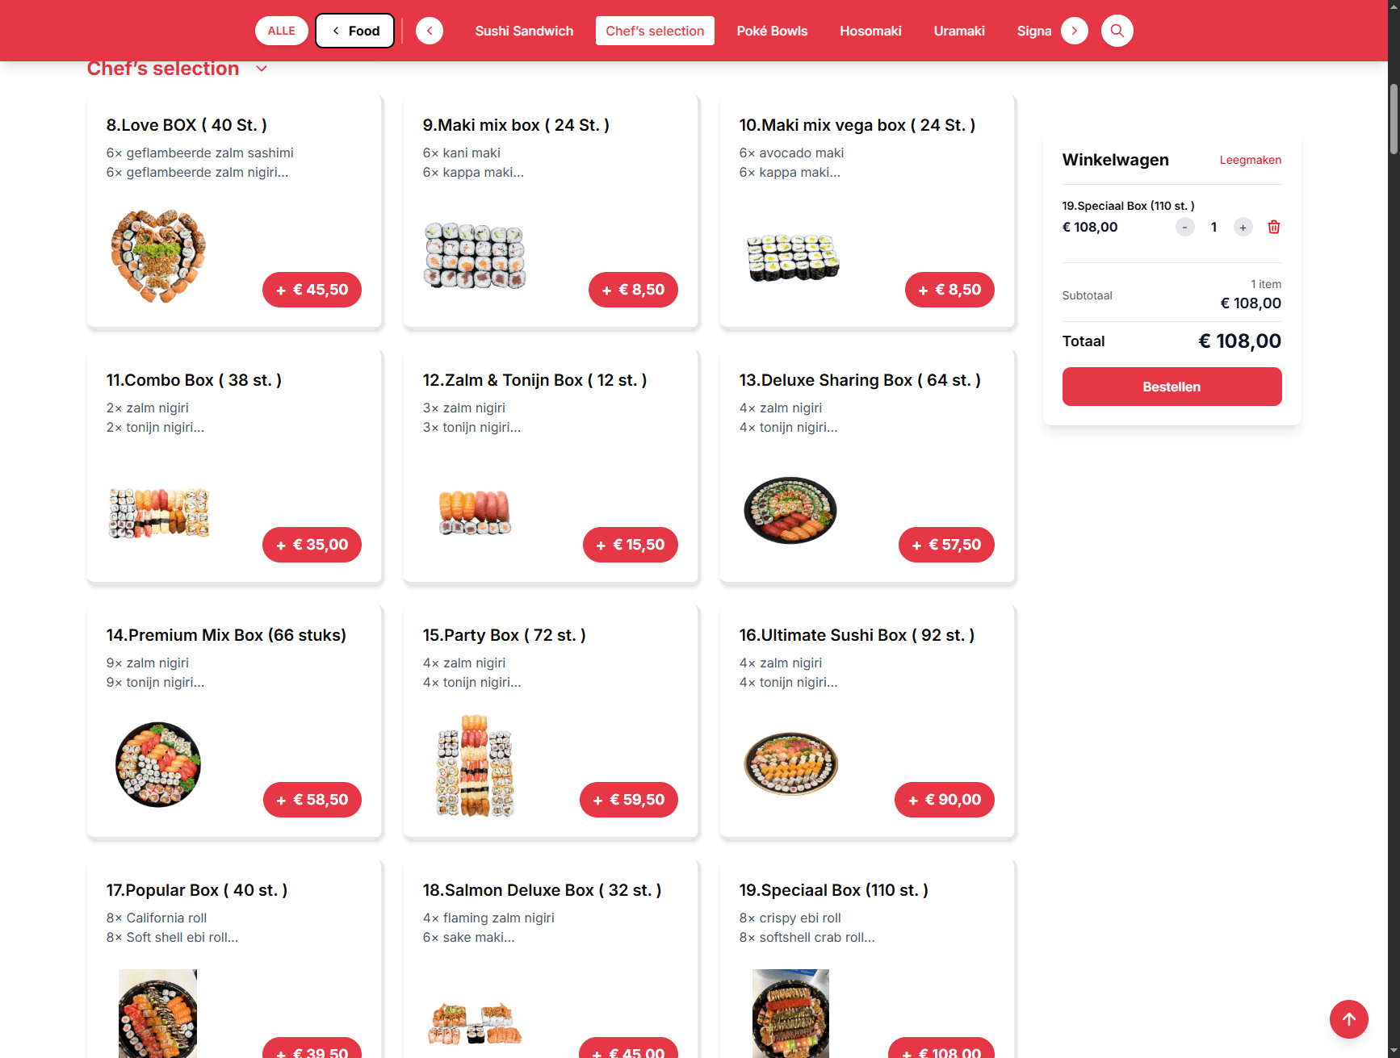Delete Speciaal Box with trash icon

[x=1274, y=228]
